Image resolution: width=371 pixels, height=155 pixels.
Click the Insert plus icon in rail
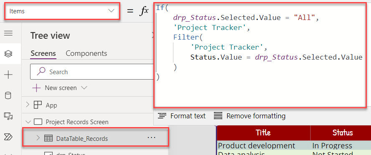pos(8,75)
